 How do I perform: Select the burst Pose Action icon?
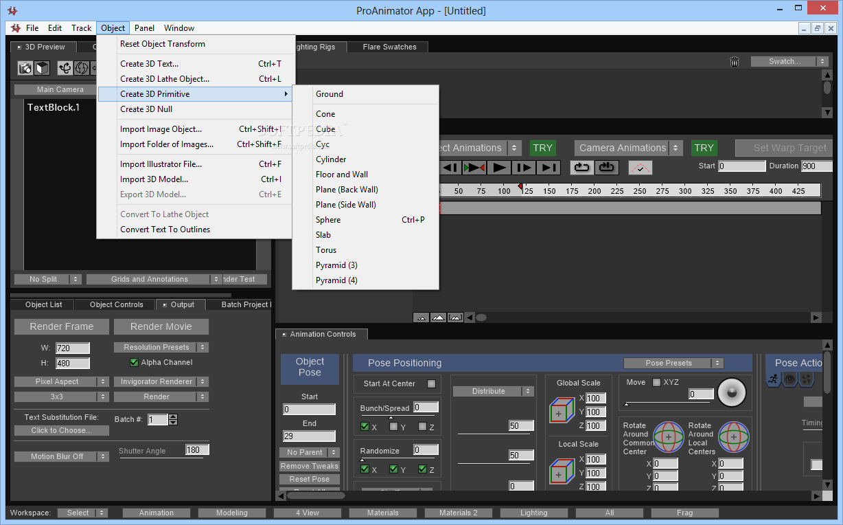tap(807, 379)
